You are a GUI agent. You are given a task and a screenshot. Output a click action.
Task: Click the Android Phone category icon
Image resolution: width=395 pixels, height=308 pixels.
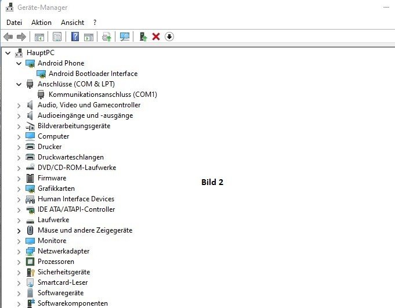click(x=30, y=63)
